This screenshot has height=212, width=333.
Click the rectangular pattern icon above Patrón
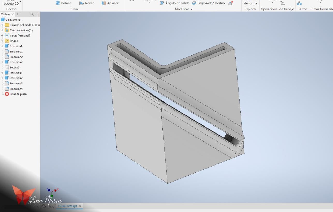point(299,3)
